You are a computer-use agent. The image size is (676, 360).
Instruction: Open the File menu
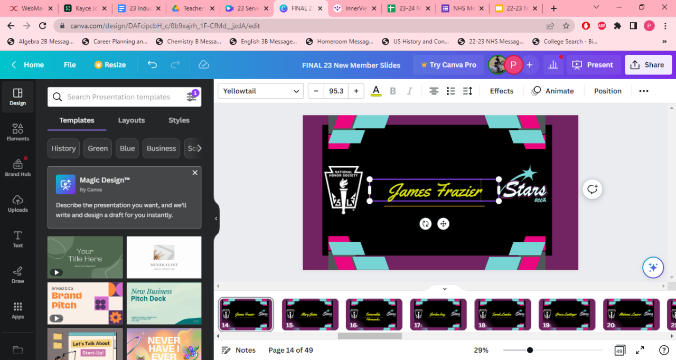click(x=70, y=65)
